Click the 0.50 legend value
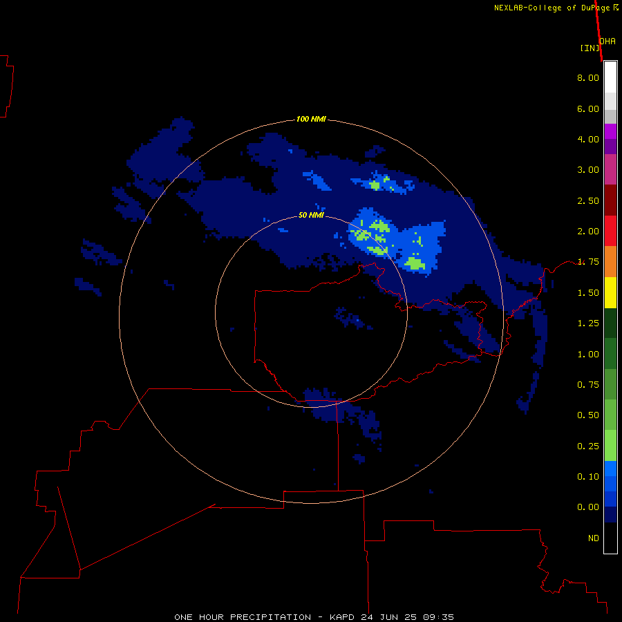Image resolution: width=622 pixels, height=622 pixels. [x=588, y=415]
